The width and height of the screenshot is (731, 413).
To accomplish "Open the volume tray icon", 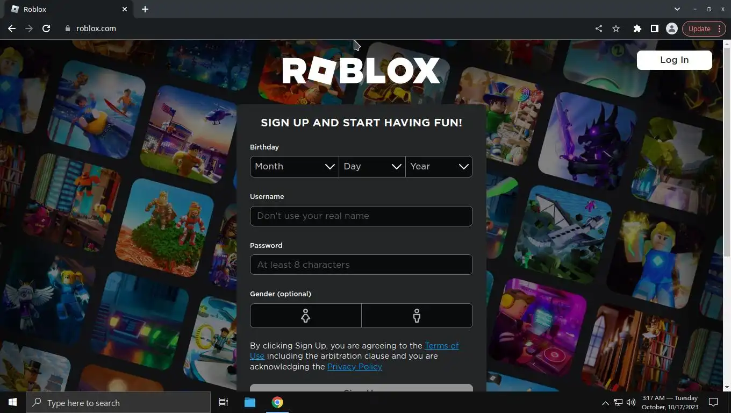I will (x=631, y=402).
